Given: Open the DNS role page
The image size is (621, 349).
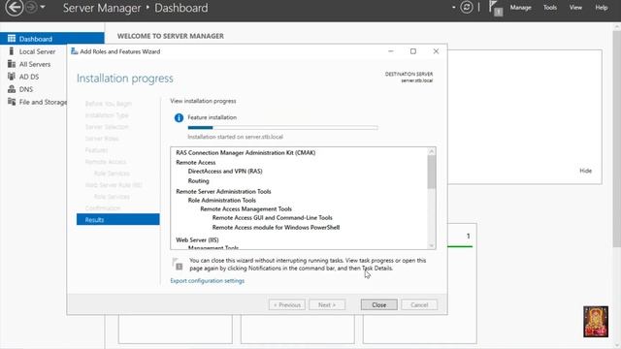Looking at the screenshot, I should [x=26, y=89].
